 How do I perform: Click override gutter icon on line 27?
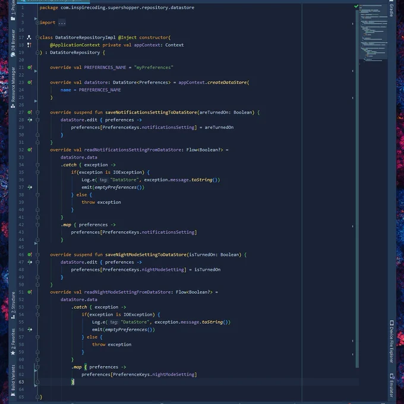(x=30, y=112)
